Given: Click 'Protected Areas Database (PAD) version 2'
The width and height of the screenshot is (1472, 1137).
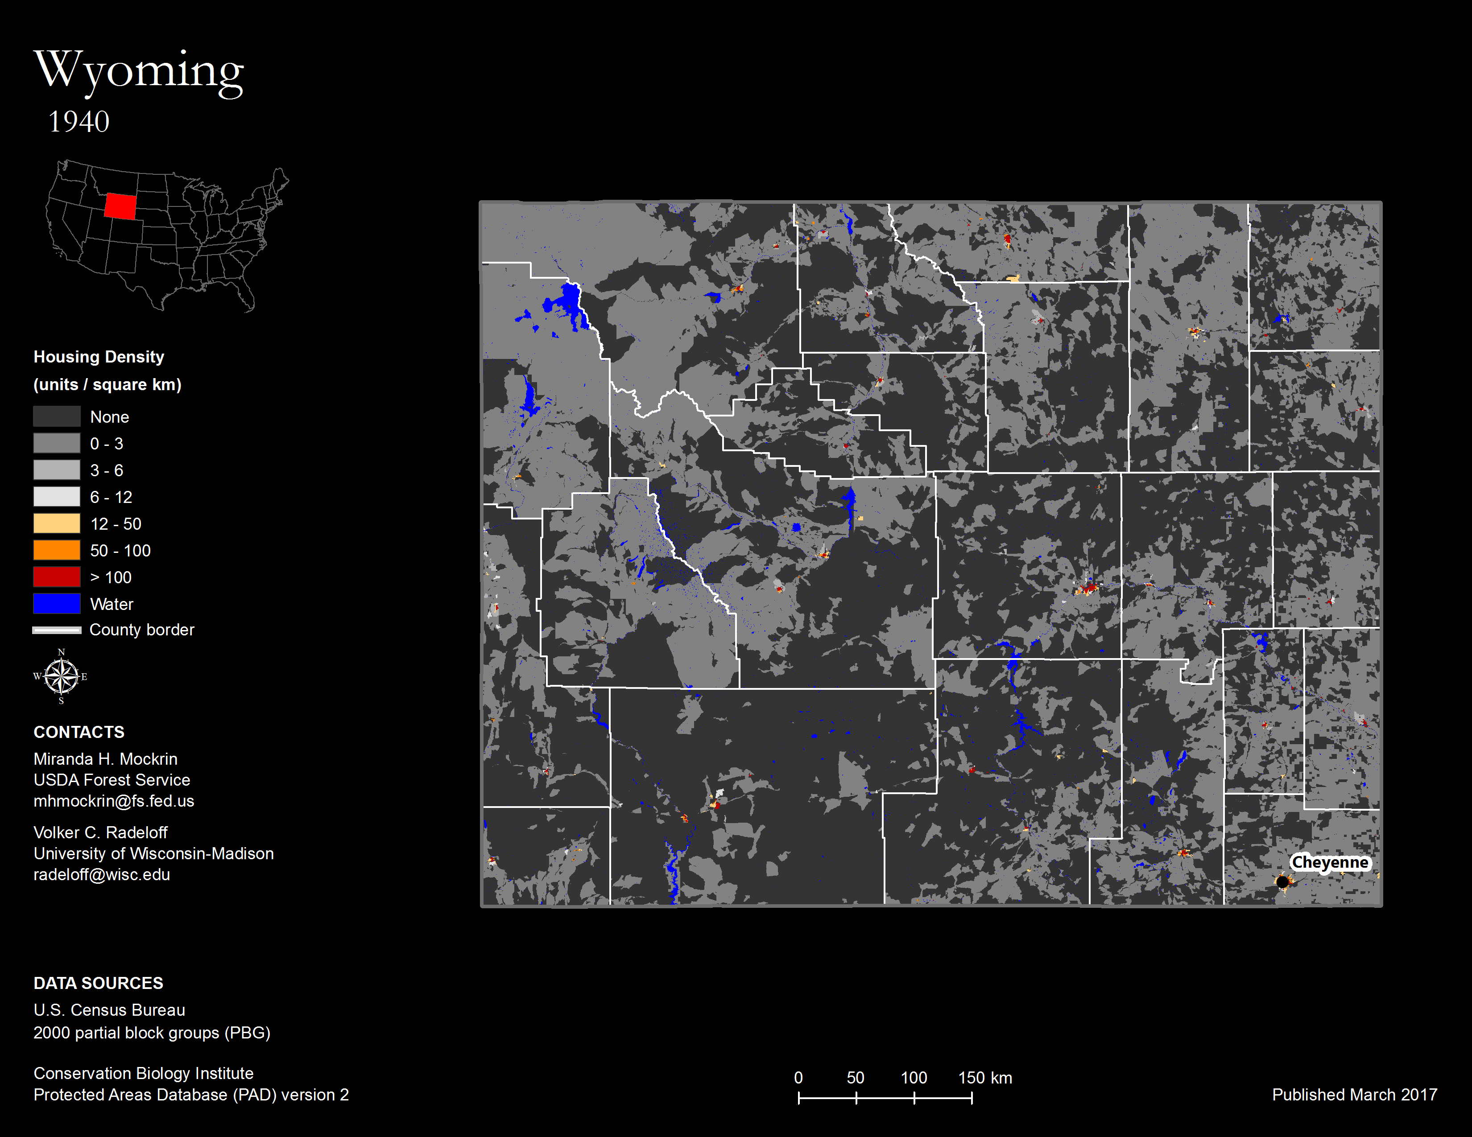Looking at the screenshot, I should point(192,1095).
